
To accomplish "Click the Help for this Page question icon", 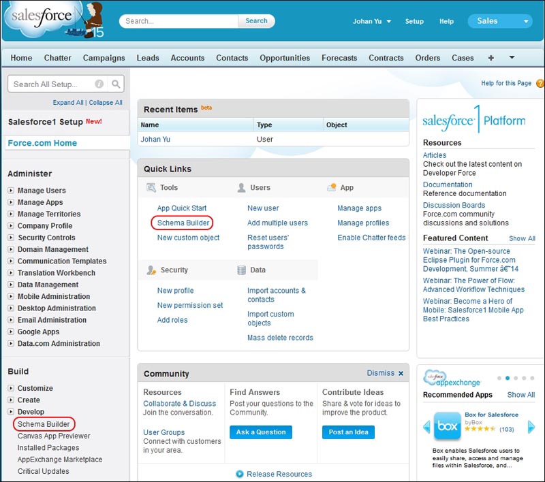I will (540, 83).
